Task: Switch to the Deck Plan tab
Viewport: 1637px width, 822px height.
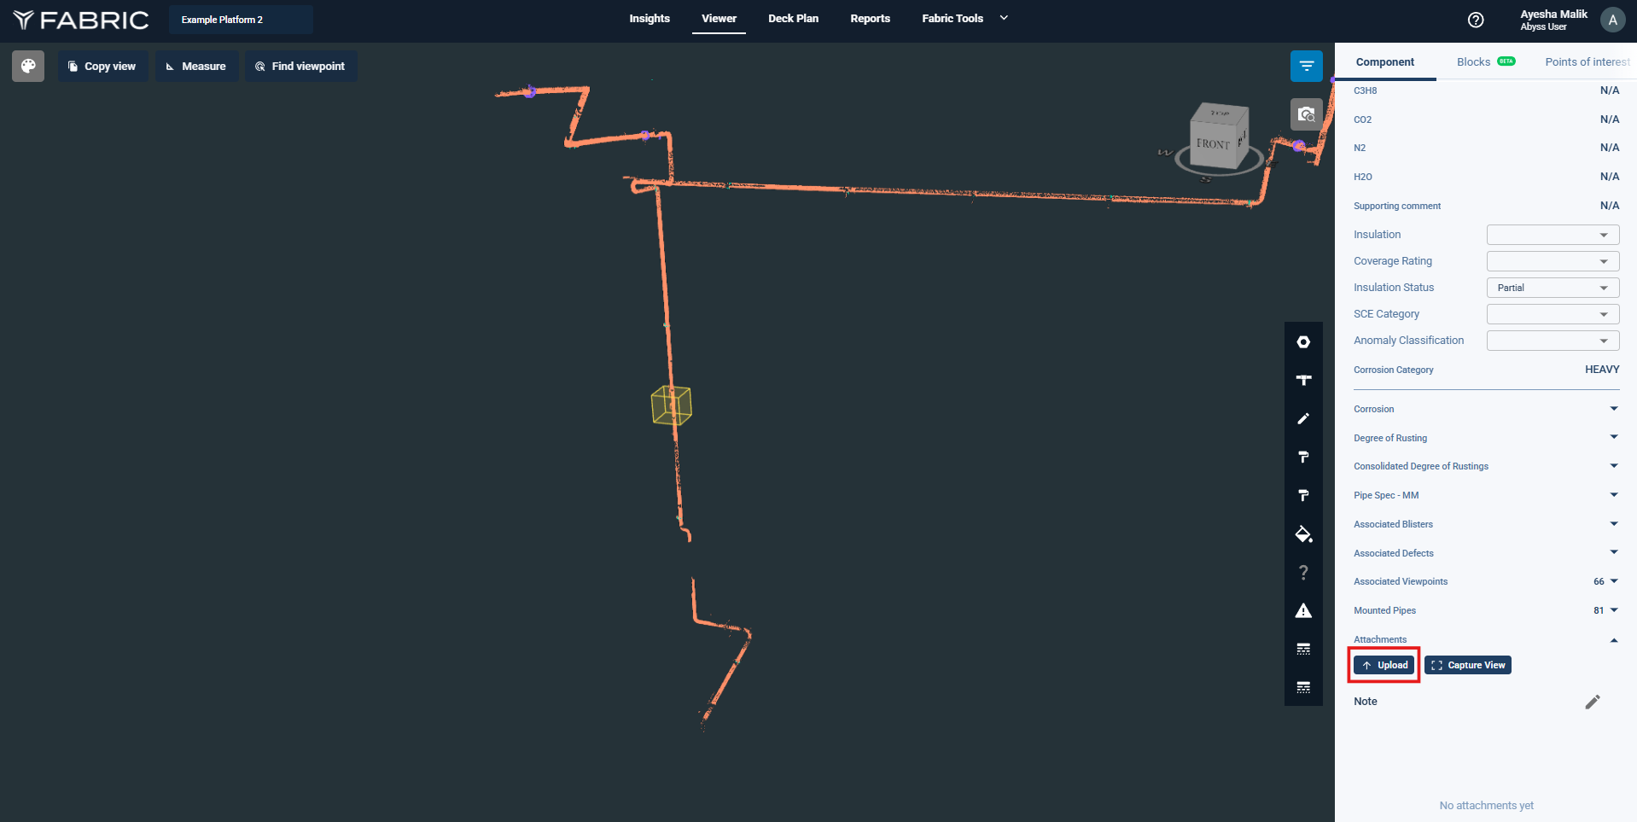Action: tap(793, 19)
